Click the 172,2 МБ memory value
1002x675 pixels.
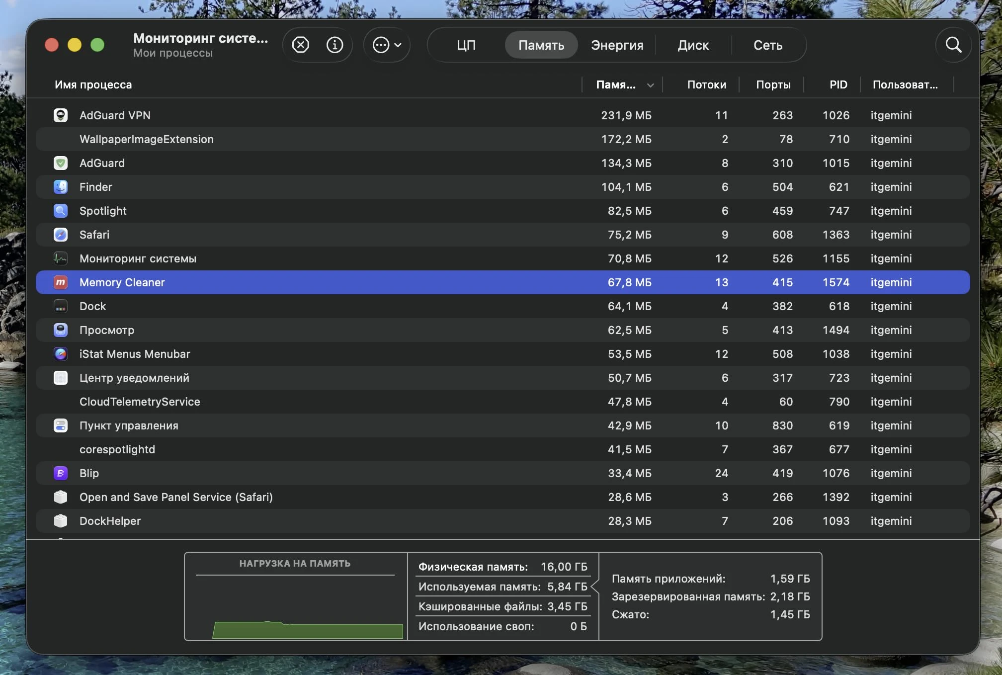coord(626,139)
